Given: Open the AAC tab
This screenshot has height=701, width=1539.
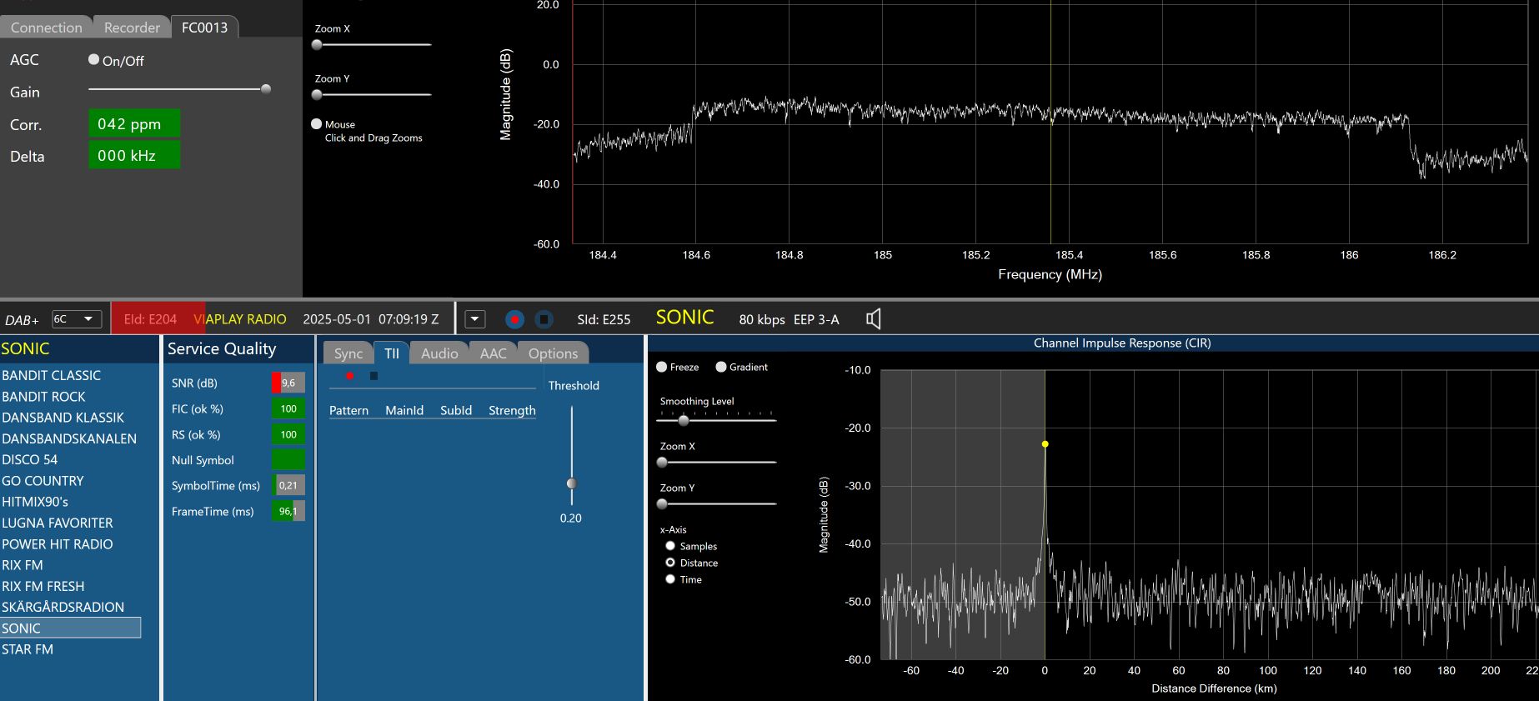Looking at the screenshot, I should 493,353.
